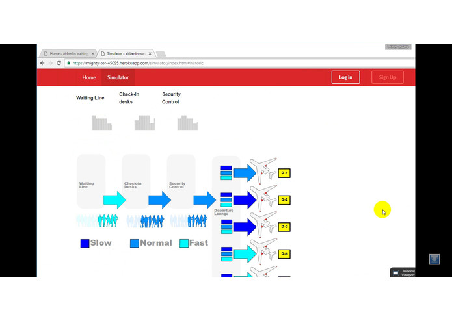Viewport: 452px width, 321px height.
Task: Click the blue Normal legend swatch
Action: click(135, 243)
